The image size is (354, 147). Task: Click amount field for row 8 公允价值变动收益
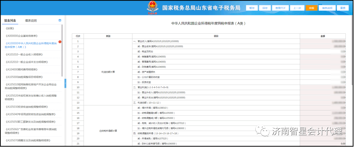pyautogui.click(x=323, y=77)
